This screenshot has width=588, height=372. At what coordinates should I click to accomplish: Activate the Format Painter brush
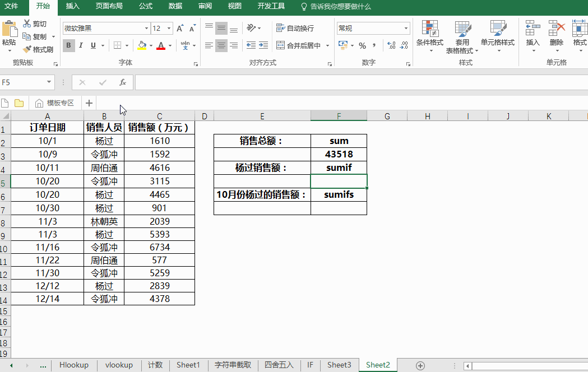tap(26, 49)
